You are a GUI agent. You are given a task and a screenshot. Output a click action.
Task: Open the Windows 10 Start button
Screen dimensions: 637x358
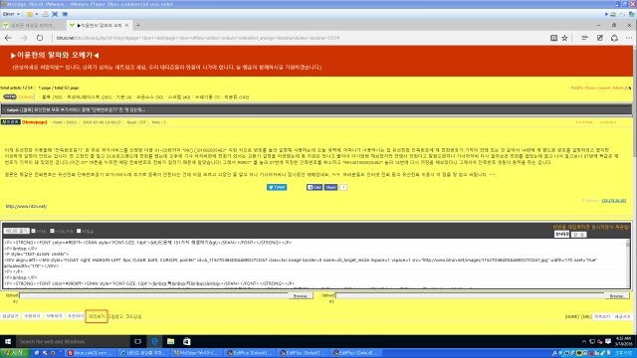tap(8, 341)
